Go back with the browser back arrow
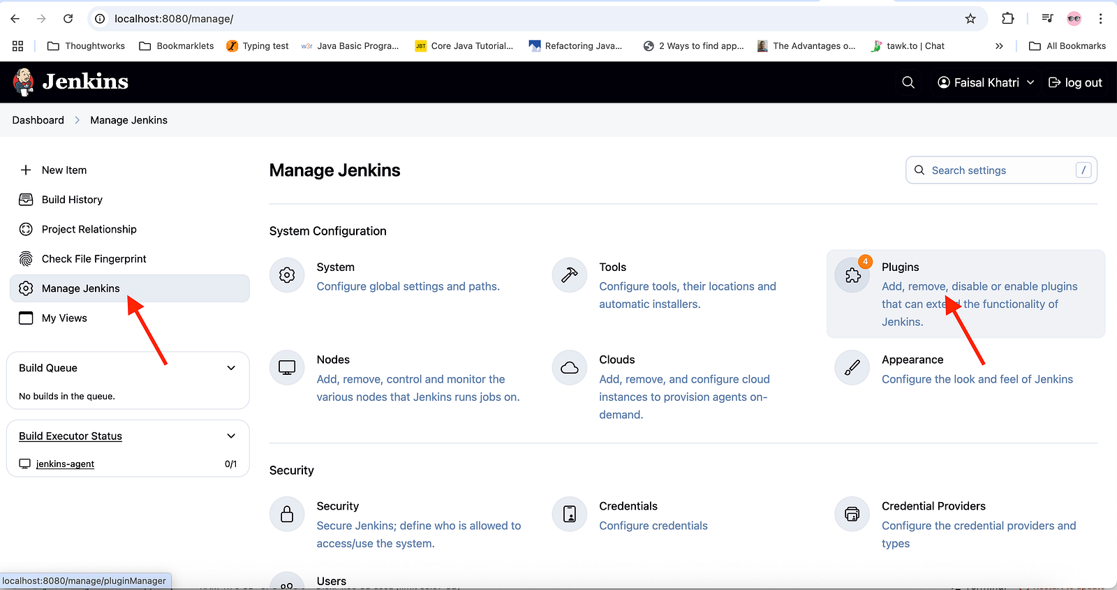The height and width of the screenshot is (590, 1117). pos(15,19)
